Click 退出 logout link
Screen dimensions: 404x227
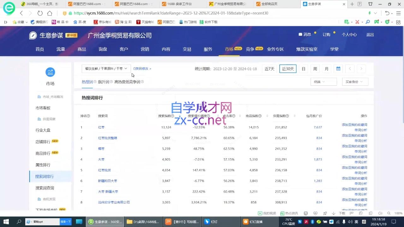(x=370, y=35)
